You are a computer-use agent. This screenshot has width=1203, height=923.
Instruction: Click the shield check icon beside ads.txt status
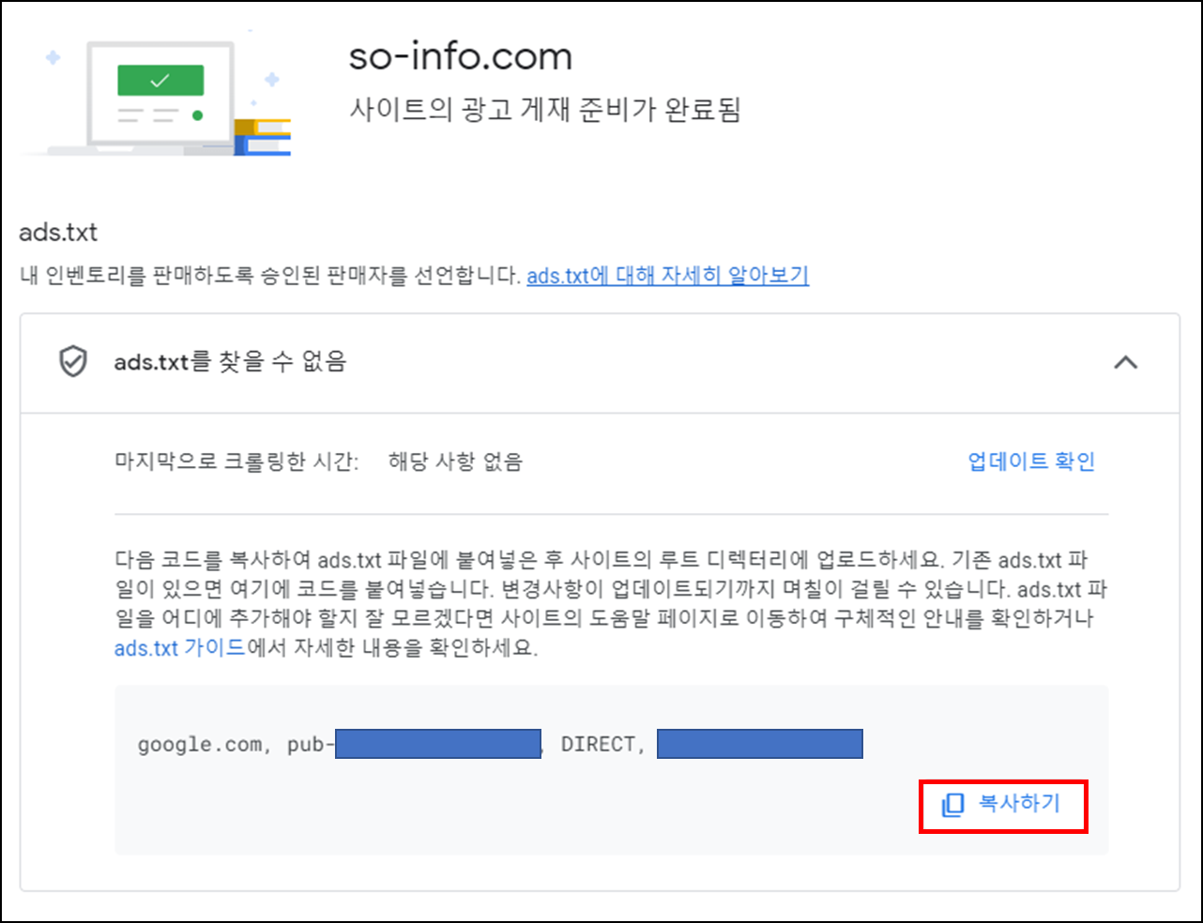point(73,361)
